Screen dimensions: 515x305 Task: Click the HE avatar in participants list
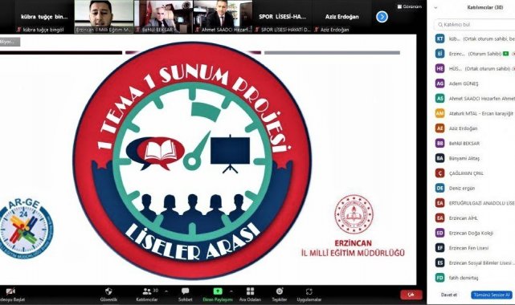(x=439, y=68)
